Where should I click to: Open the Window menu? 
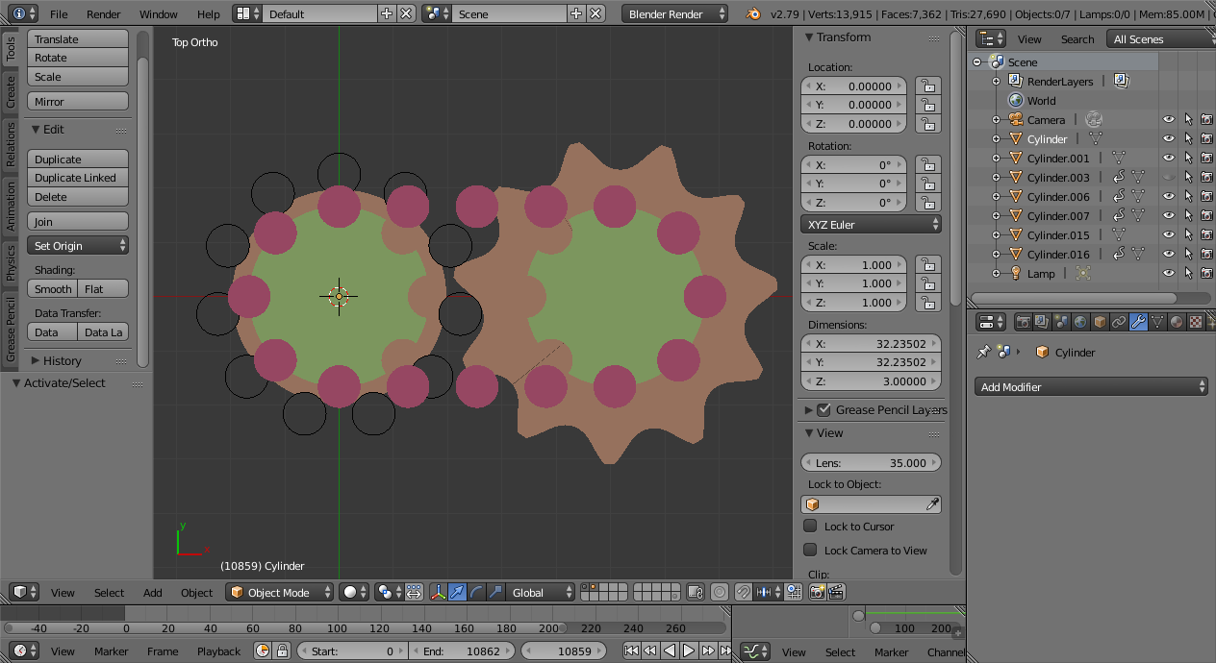159,13
